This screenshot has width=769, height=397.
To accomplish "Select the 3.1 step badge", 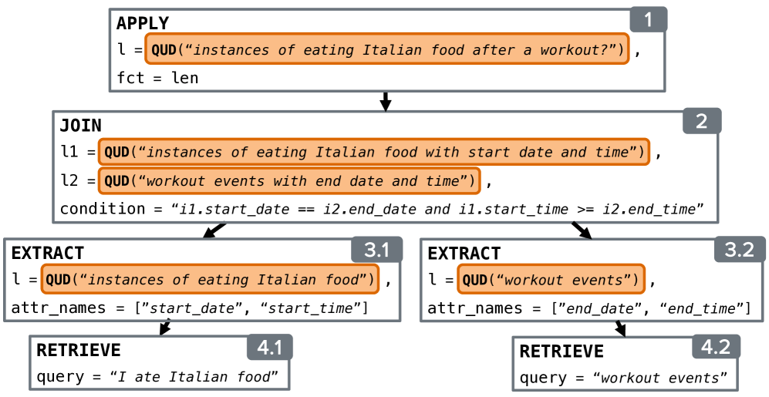I will click(376, 250).
